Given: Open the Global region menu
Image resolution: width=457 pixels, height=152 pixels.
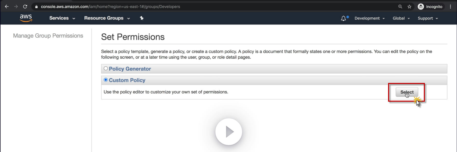Looking at the screenshot, I should coord(401,18).
